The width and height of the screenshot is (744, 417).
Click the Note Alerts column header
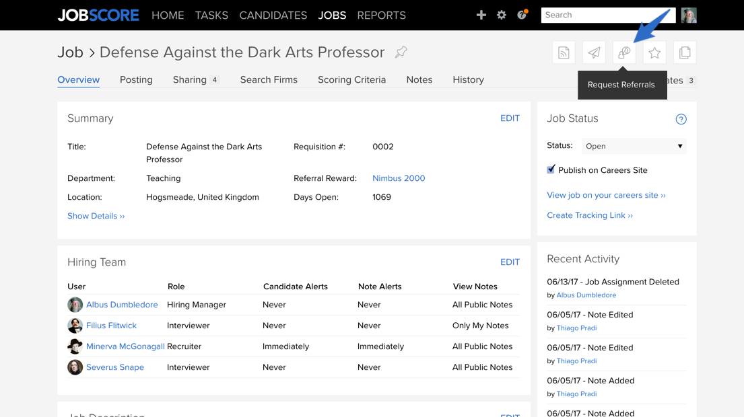[x=380, y=287]
